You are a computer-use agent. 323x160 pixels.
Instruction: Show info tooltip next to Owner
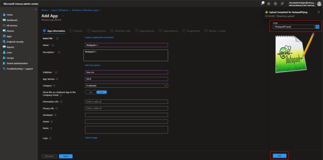click(52, 121)
